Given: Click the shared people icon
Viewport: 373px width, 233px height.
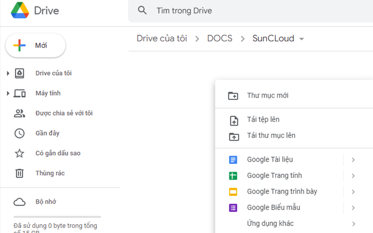Looking at the screenshot, I should pos(20,113).
